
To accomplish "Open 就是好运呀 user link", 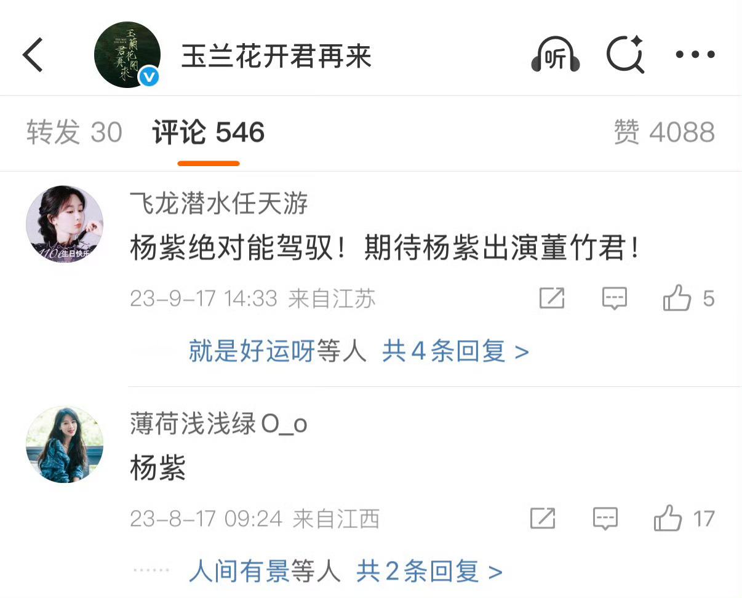I will [x=252, y=352].
